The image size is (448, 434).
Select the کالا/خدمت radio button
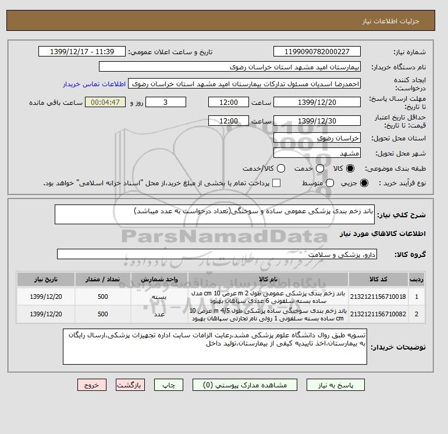click(x=281, y=168)
